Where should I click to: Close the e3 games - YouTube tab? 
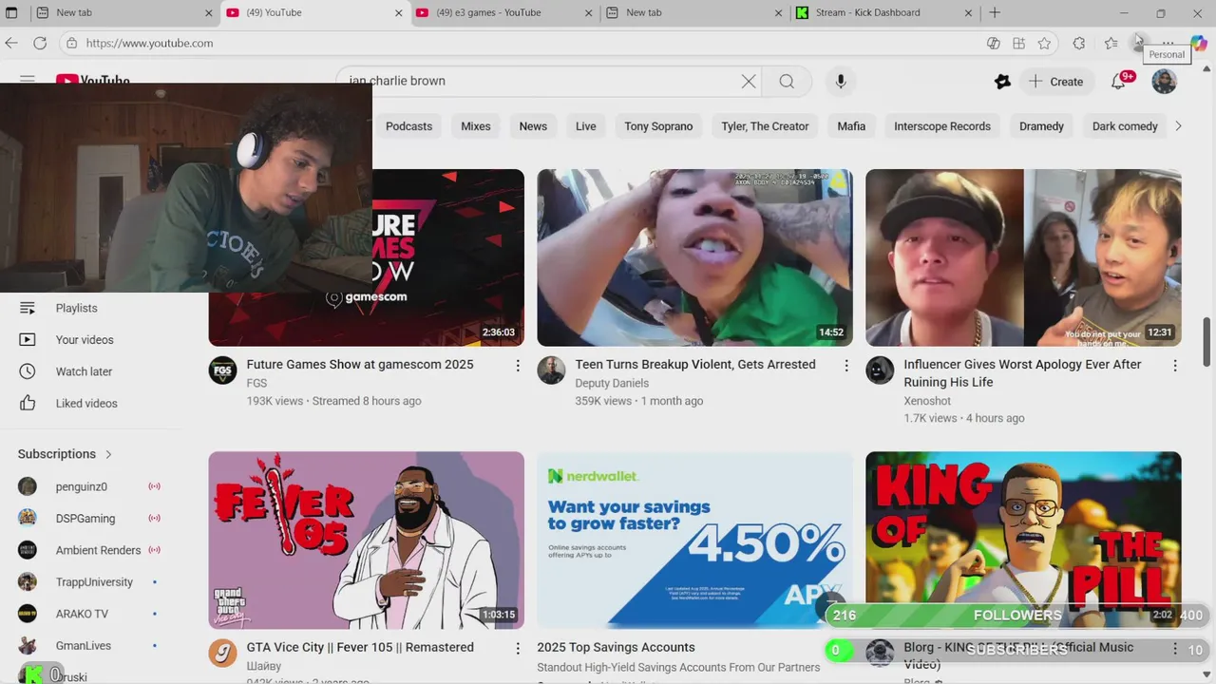pos(589,12)
